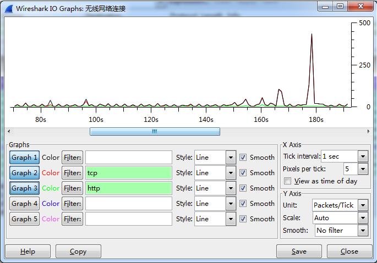Open Graph 1 Style dropdown

click(231, 158)
